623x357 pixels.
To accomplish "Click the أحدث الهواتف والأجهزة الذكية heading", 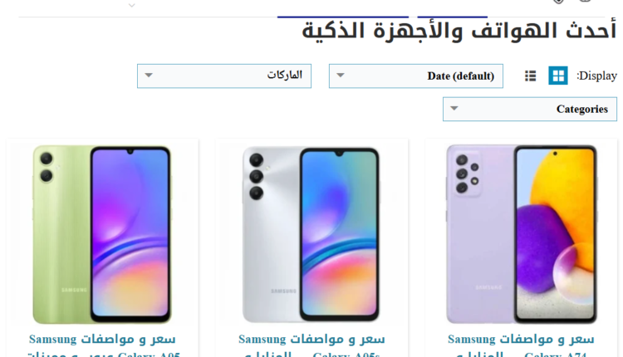I will tap(459, 31).
